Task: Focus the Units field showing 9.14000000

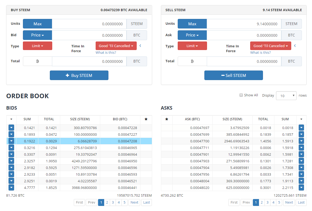Action: pos(244,24)
